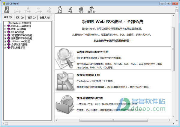Expand the 服务器脚本系列教程 tree node
This screenshot has height=127, width=180.
(x=5, y=39)
